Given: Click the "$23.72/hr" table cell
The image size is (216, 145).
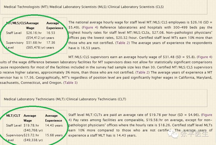Looking at the screenshot, I should [31, 135].
